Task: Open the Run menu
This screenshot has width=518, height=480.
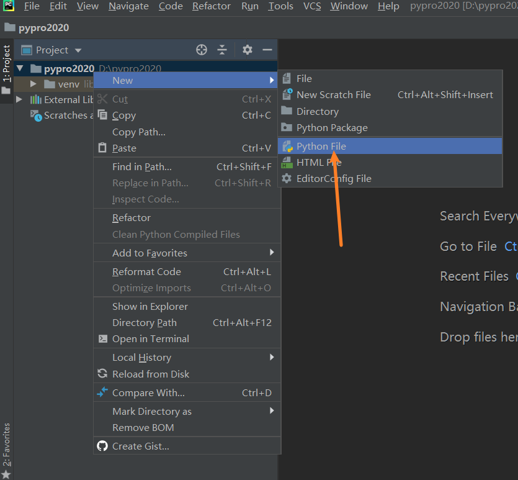Action: pos(250,6)
